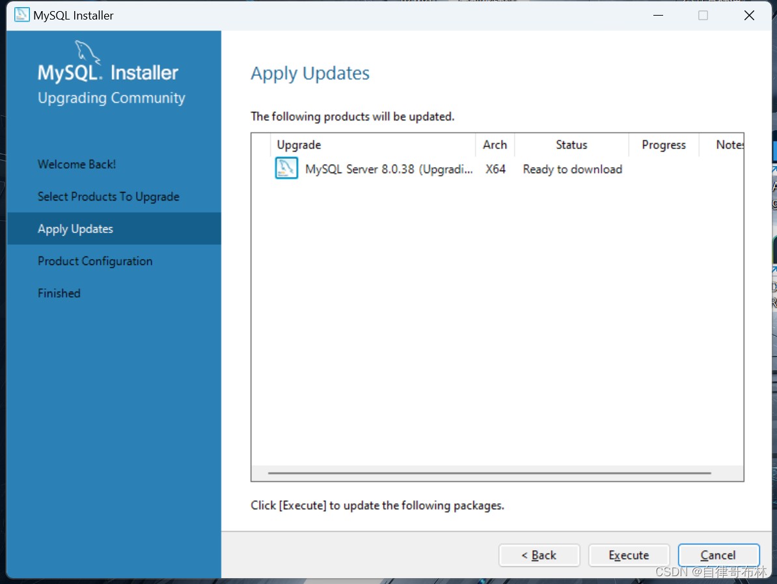Minimize the MySQL Installer window
The width and height of the screenshot is (777, 584).
[x=658, y=16]
